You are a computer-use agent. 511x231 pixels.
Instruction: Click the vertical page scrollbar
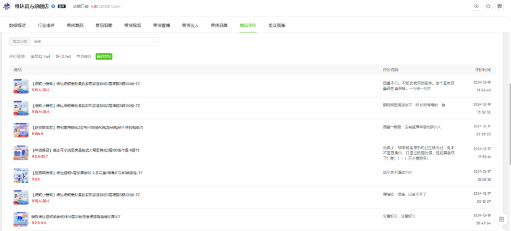tap(509, 124)
